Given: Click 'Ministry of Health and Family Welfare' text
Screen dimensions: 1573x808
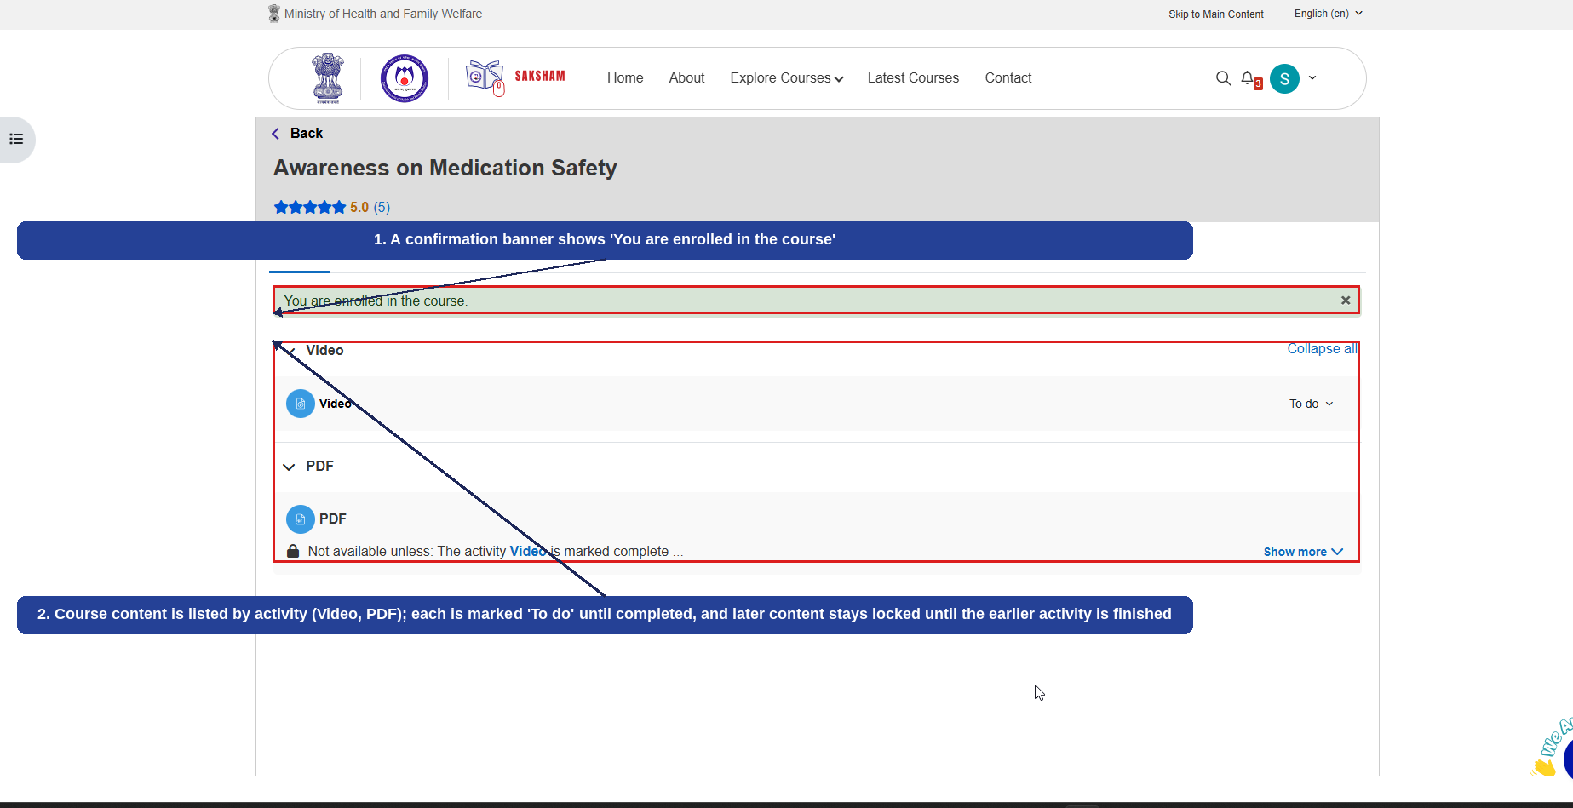Looking at the screenshot, I should coord(383,14).
